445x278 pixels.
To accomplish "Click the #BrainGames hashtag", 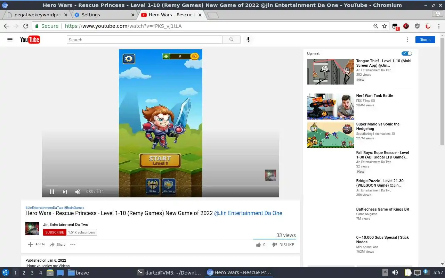I will point(74,208).
